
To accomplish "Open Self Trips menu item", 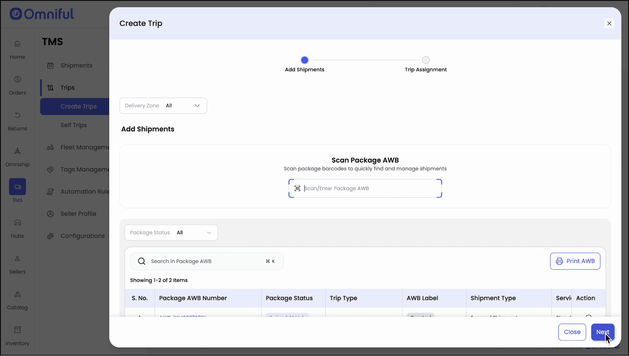I will (x=73, y=125).
